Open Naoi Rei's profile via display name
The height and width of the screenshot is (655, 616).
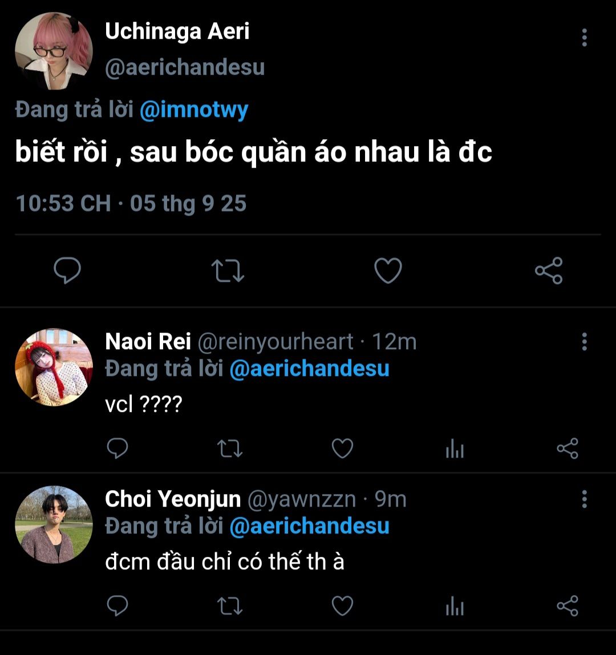tap(147, 342)
